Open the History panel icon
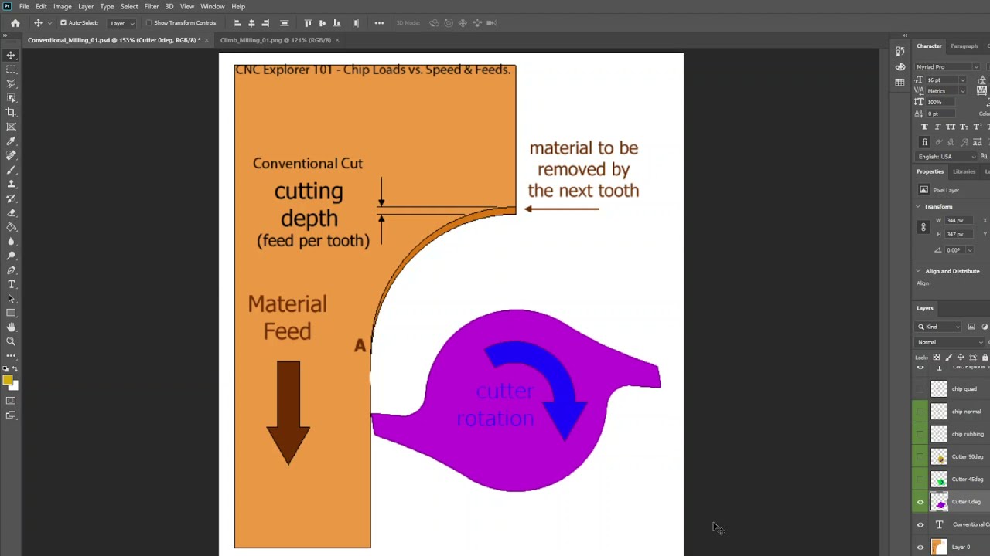The height and width of the screenshot is (556, 990). [x=900, y=52]
